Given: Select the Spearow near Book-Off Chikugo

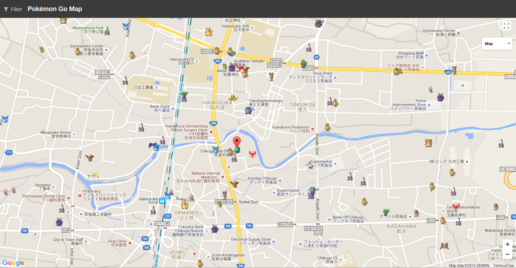Looking at the screenshot, I should click(x=416, y=213).
